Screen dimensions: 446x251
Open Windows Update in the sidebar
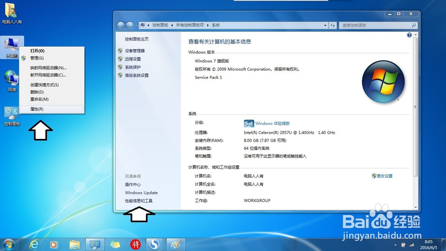[x=141, y=192]
